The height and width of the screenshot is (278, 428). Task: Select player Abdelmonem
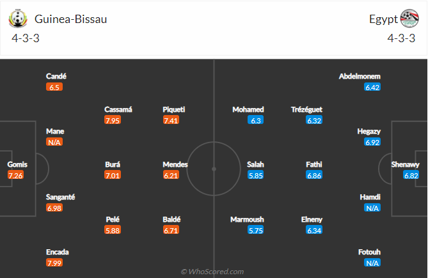360,76
